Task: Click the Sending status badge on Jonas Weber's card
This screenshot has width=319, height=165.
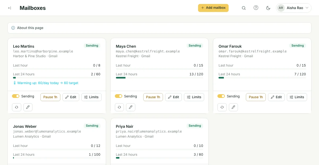Action: coord(92,126)
